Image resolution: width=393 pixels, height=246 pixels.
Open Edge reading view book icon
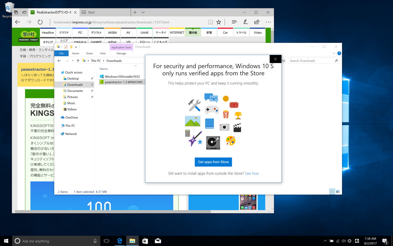click(x=210, y=22)
